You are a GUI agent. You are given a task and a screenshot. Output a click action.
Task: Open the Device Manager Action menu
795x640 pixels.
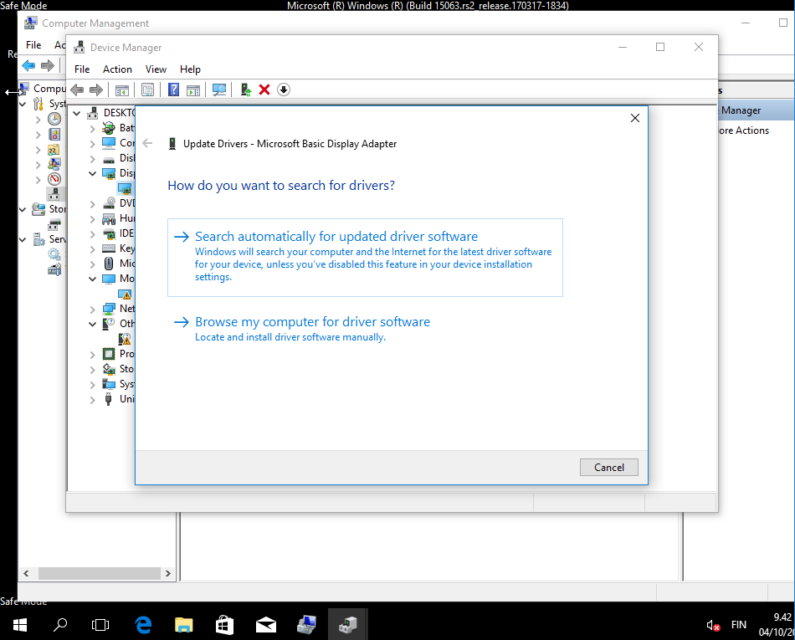(117, 69)
